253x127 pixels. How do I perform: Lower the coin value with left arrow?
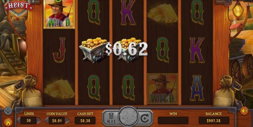[47, 120]
